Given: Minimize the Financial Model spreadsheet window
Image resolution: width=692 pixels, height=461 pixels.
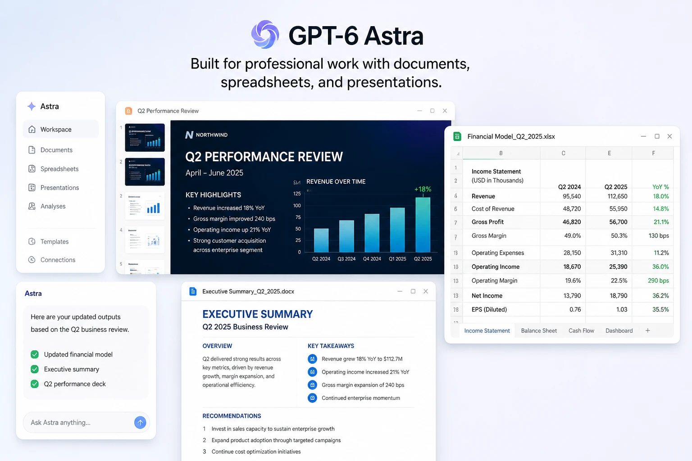Looking at the screenshot, I should coord(643,136).
